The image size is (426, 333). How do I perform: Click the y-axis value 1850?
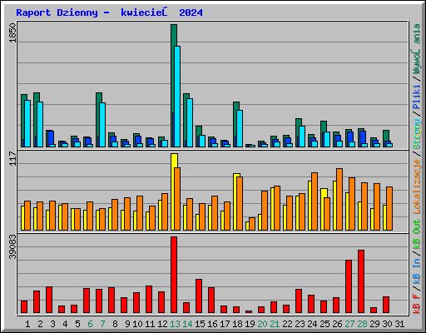pyautogui.click(x=12, y=33)
